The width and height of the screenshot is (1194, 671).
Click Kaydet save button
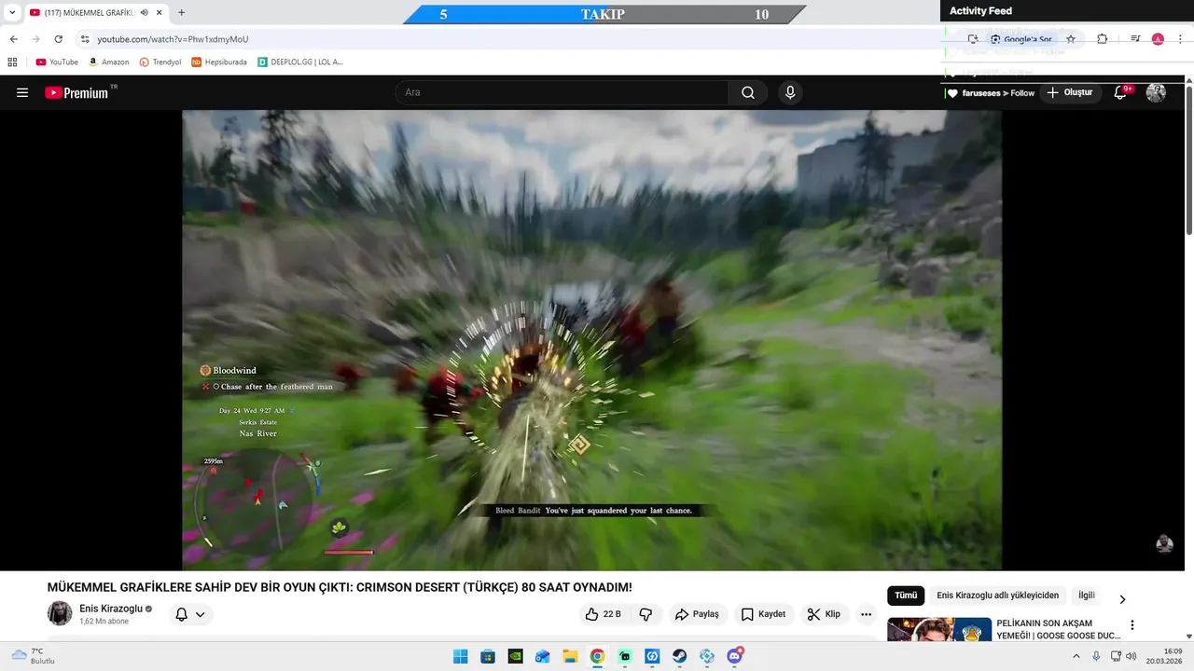(x=763, y=614)
